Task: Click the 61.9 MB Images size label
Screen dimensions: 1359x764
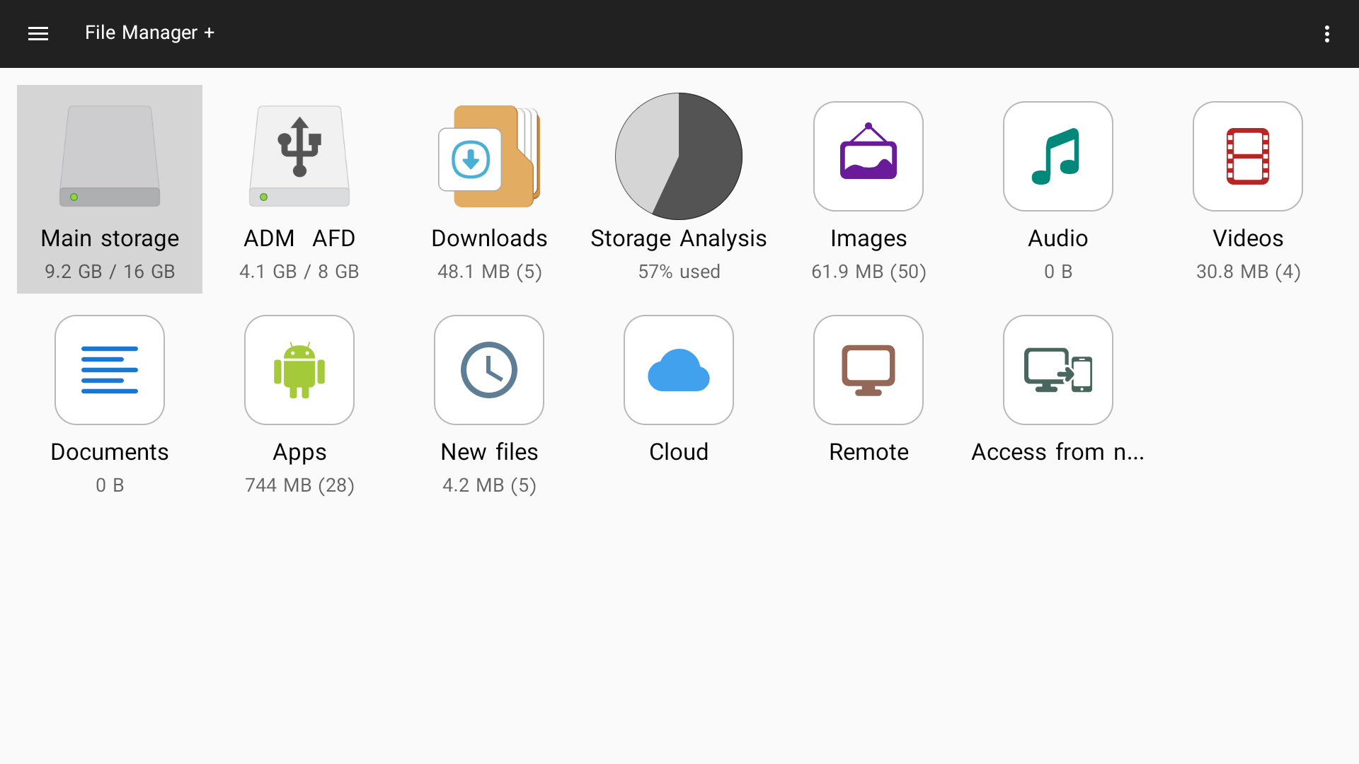Action: pyautogui.click(x=868, y=271)
